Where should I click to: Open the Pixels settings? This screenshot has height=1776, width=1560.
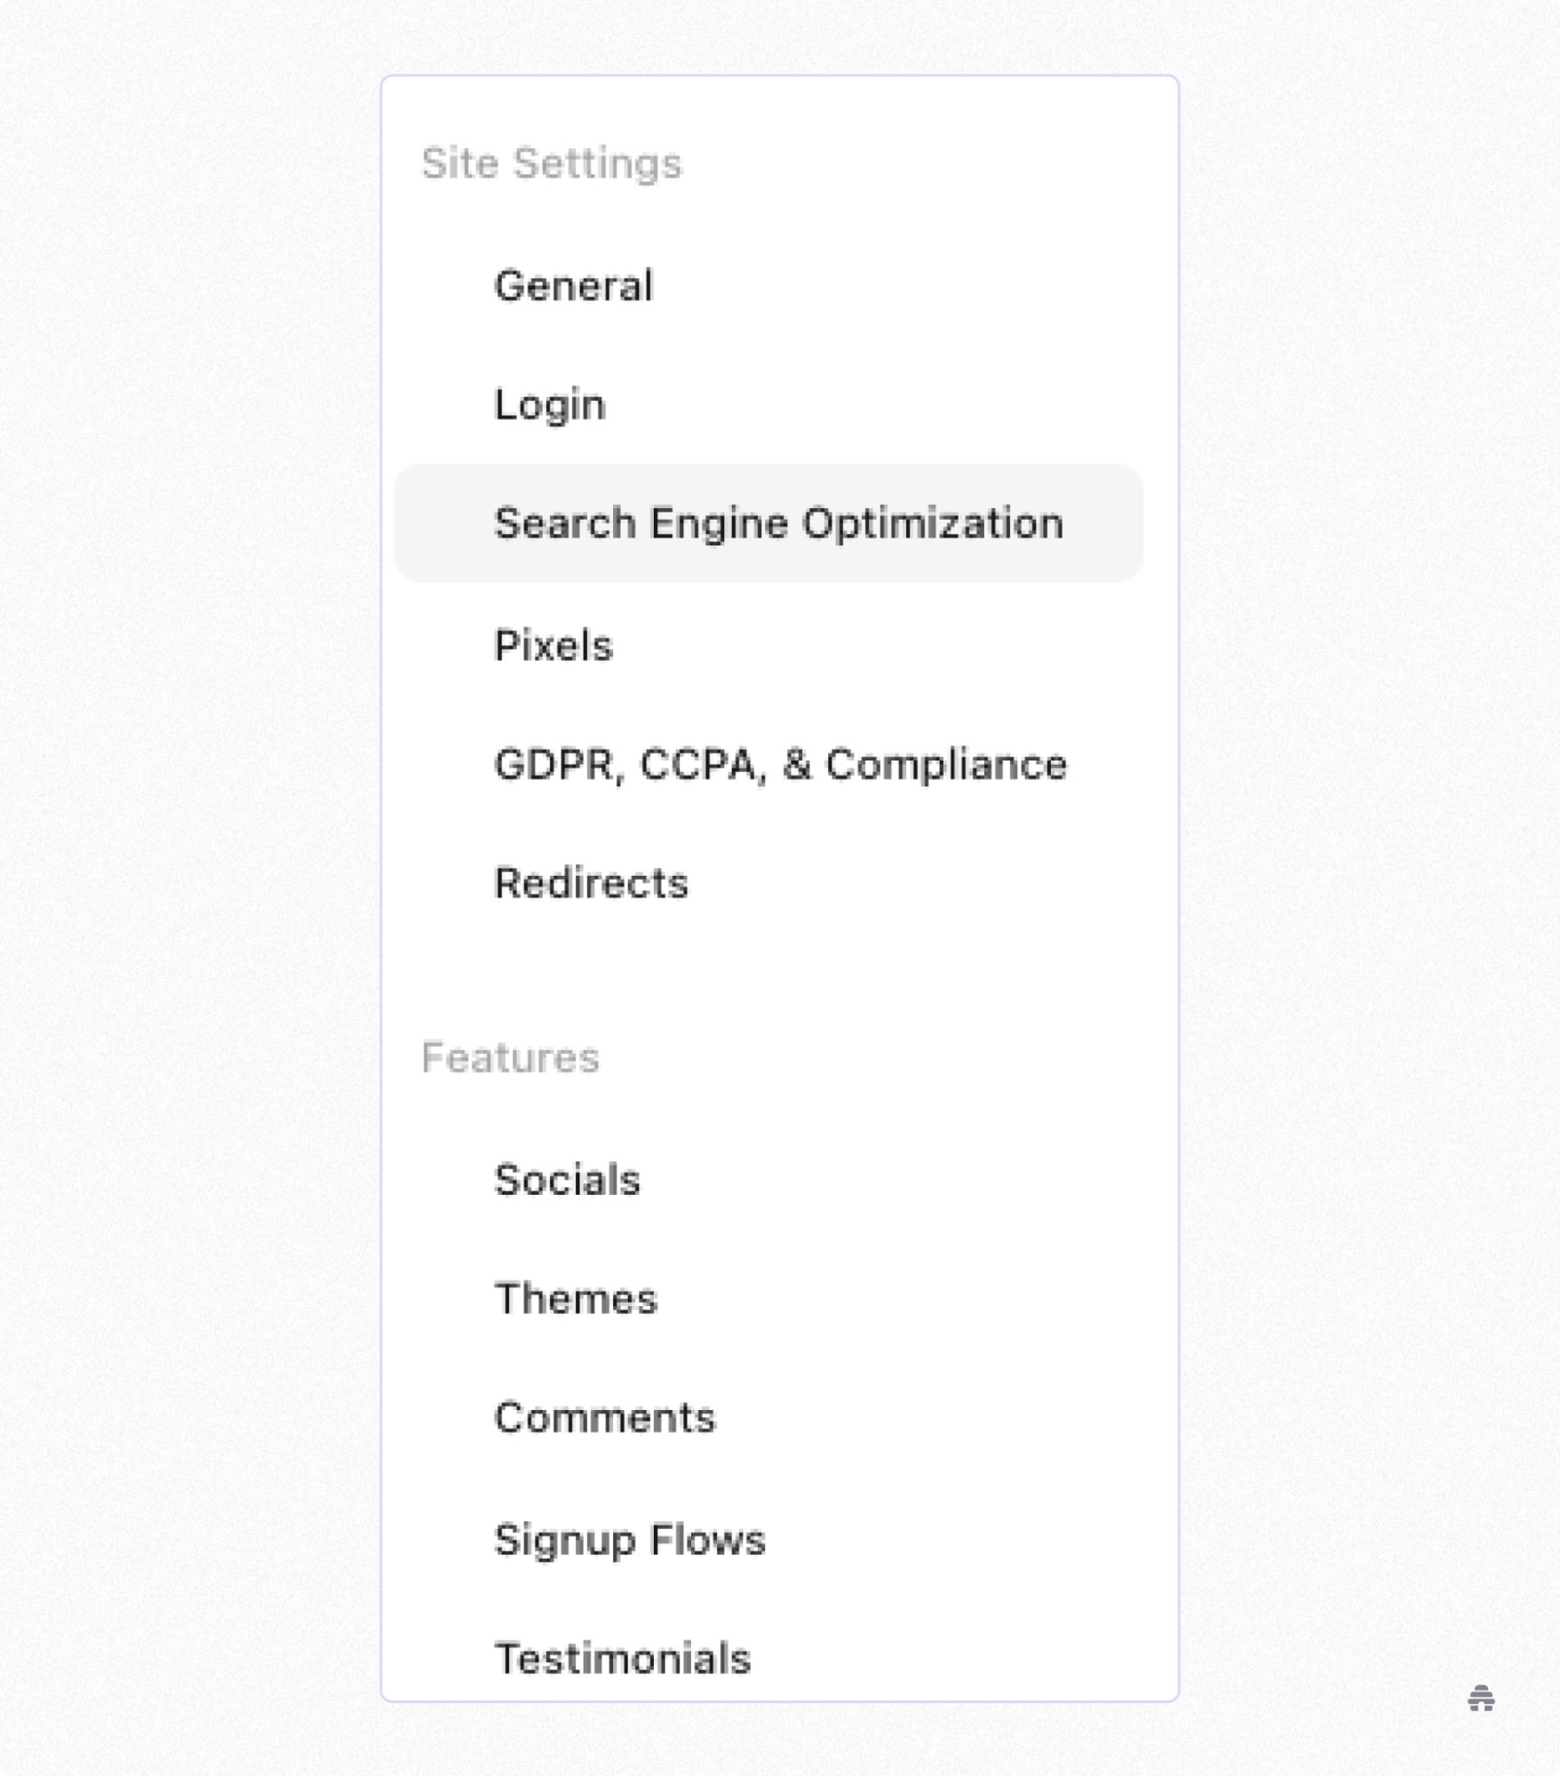point(554,644)
